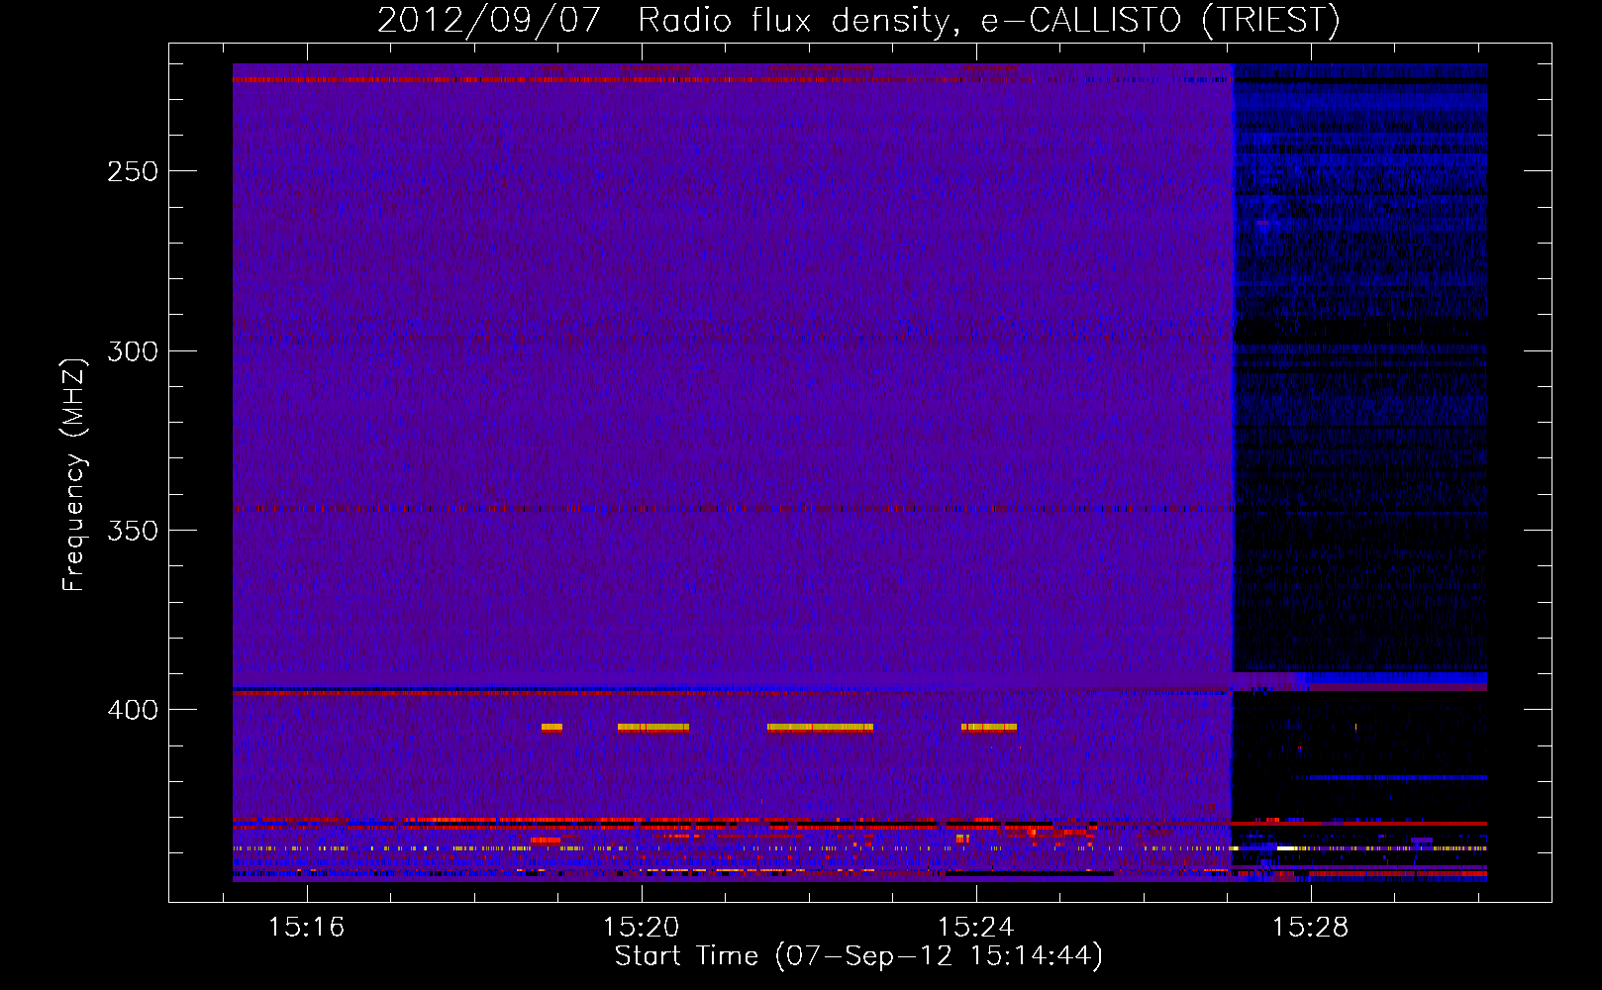The image size is (1602, 990).
Task: Click the 15:28 time tick label
Action: pos(1310,927)
